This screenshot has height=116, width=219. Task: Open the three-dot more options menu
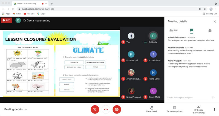point(214,109)
